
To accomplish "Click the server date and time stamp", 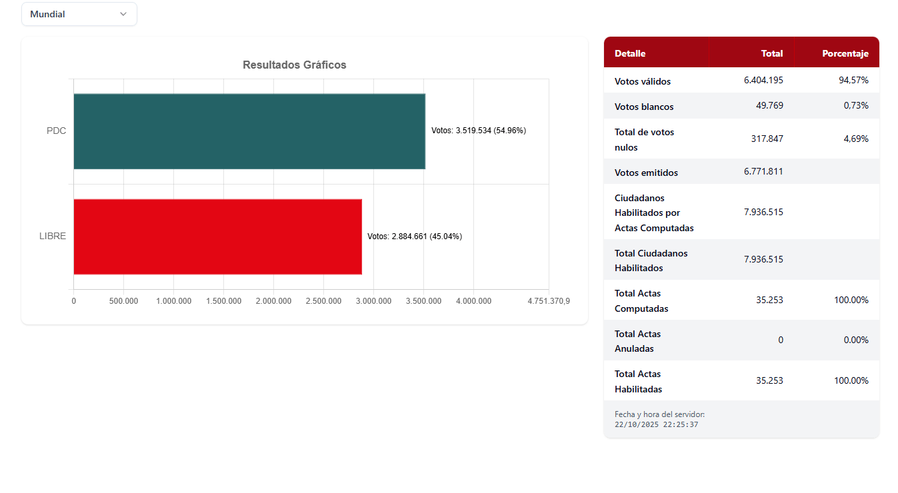I will 659,419.
